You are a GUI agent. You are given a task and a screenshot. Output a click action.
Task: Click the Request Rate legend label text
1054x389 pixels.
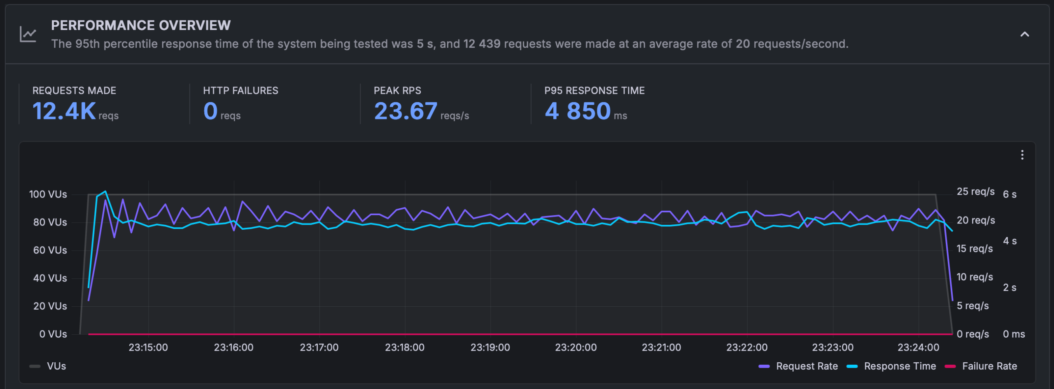click(807, 366)
